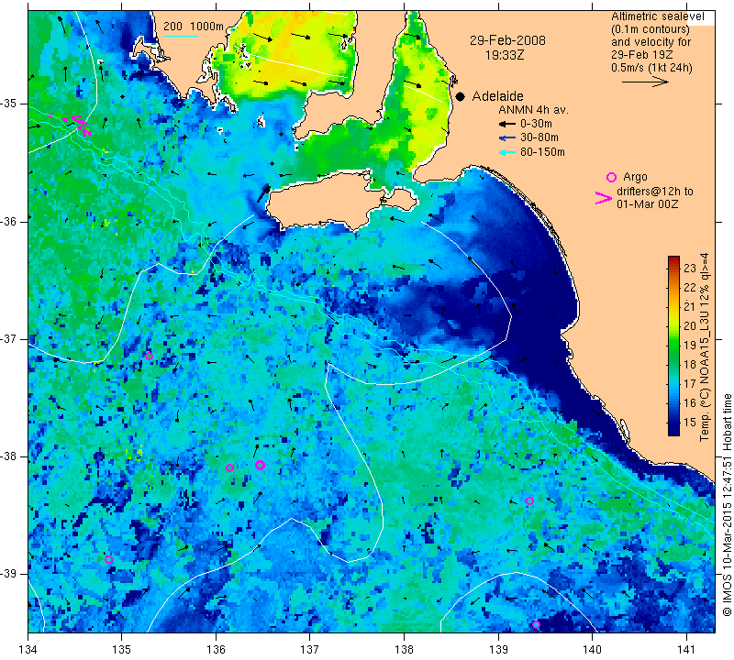734x660 pixels.
Task: Click the Adelaide city label
Action: 497,96
